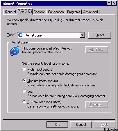Select Medium (more secure) radio button

[x=24, y=81]
